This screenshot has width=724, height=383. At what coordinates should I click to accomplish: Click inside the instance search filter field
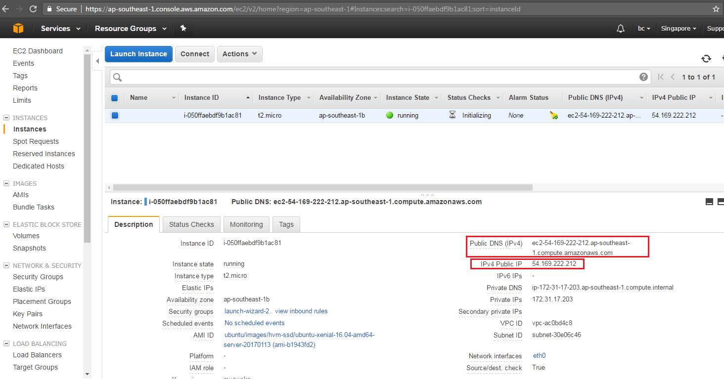pos(346,77)
